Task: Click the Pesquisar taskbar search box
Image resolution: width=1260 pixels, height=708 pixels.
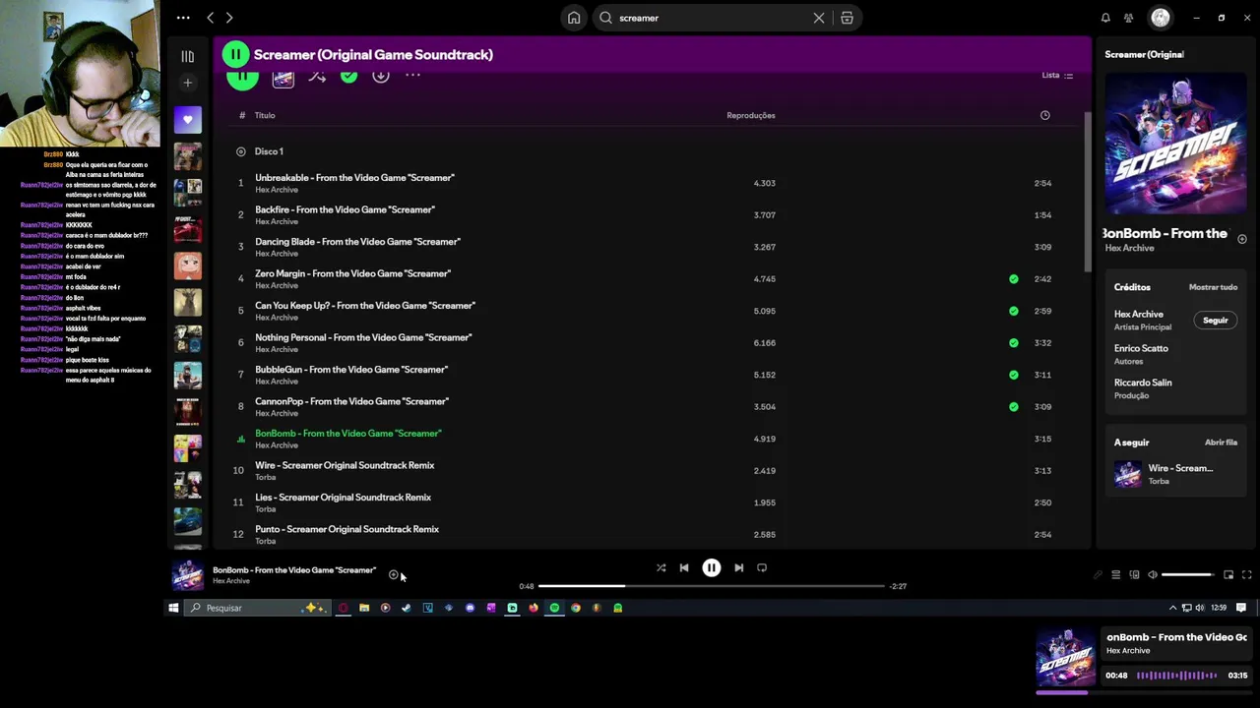Action: [258, 608]
